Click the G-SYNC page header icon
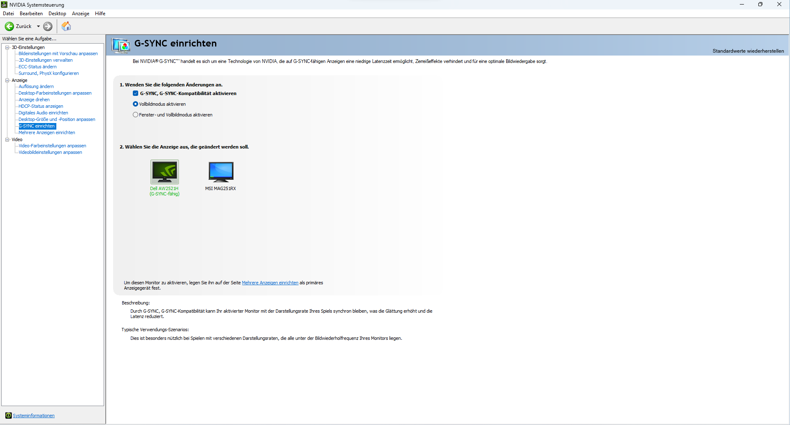The height and width of the screenshot is (425, 790). (x=121, y=45)
